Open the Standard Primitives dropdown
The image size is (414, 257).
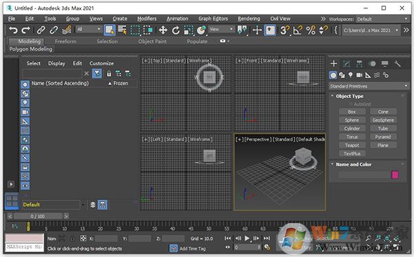[x=369, y=86]
